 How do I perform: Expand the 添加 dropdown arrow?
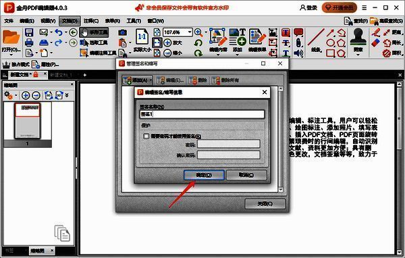tap(238, 55)
